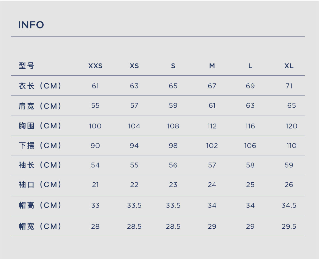Click the 胸围 (CM) row label
Viewport: 319px width, 259px height.
(40, 126)
